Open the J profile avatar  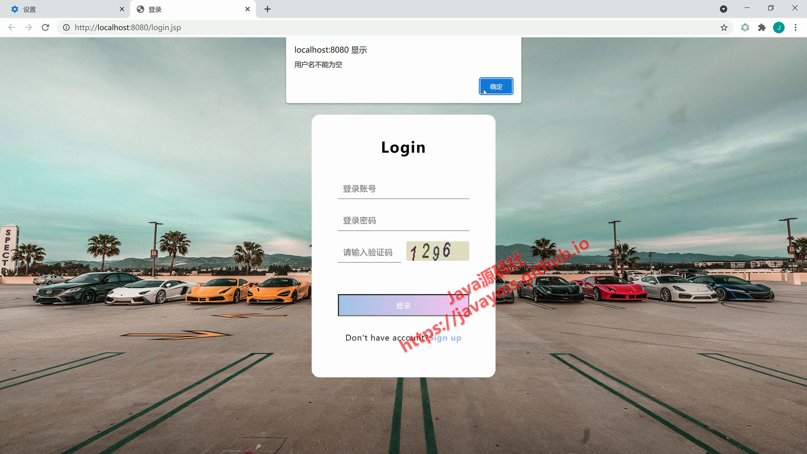tap(779, 27)
